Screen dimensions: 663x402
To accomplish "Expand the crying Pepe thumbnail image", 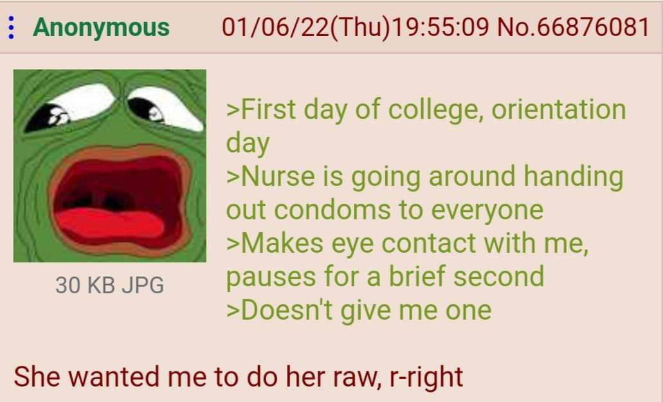I will click(x=110, y=166).
